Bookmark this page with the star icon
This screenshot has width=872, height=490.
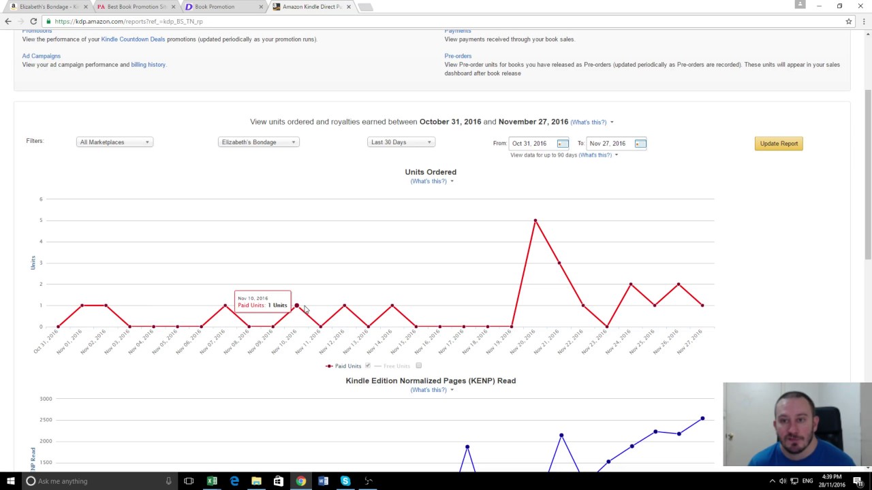[849, 21]
